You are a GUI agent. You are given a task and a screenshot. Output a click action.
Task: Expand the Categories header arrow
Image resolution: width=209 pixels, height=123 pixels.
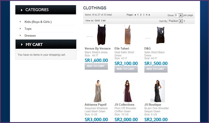(x=22, y=10)
